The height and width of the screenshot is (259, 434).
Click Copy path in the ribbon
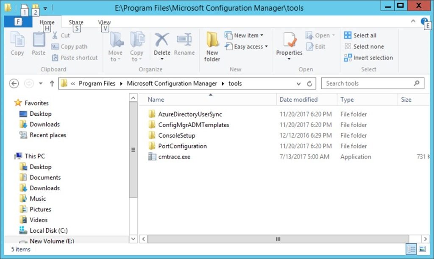(x=70, y=47)
